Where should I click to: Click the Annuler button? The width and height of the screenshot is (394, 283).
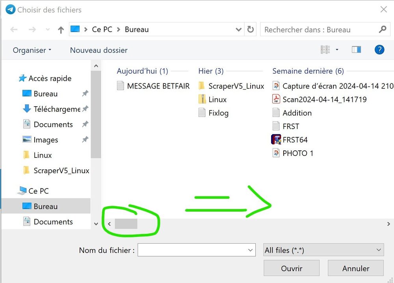(x=355, y=268)
